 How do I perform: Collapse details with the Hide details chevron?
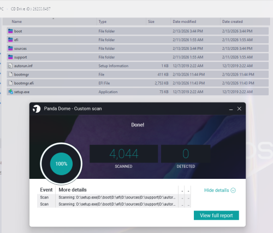coord(233,190)
